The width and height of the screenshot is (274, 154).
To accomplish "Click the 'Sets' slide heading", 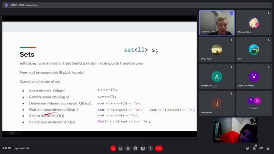I will pos(27,54).
